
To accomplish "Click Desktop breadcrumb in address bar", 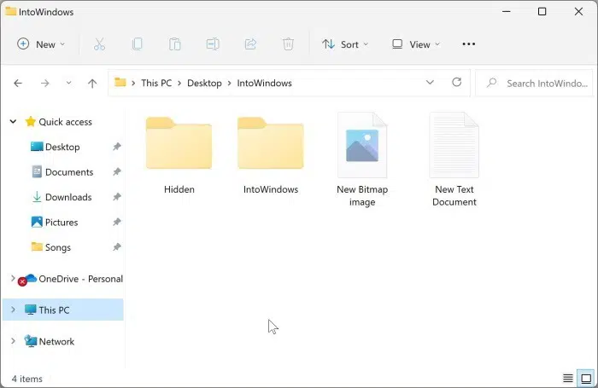I will 204,83.
